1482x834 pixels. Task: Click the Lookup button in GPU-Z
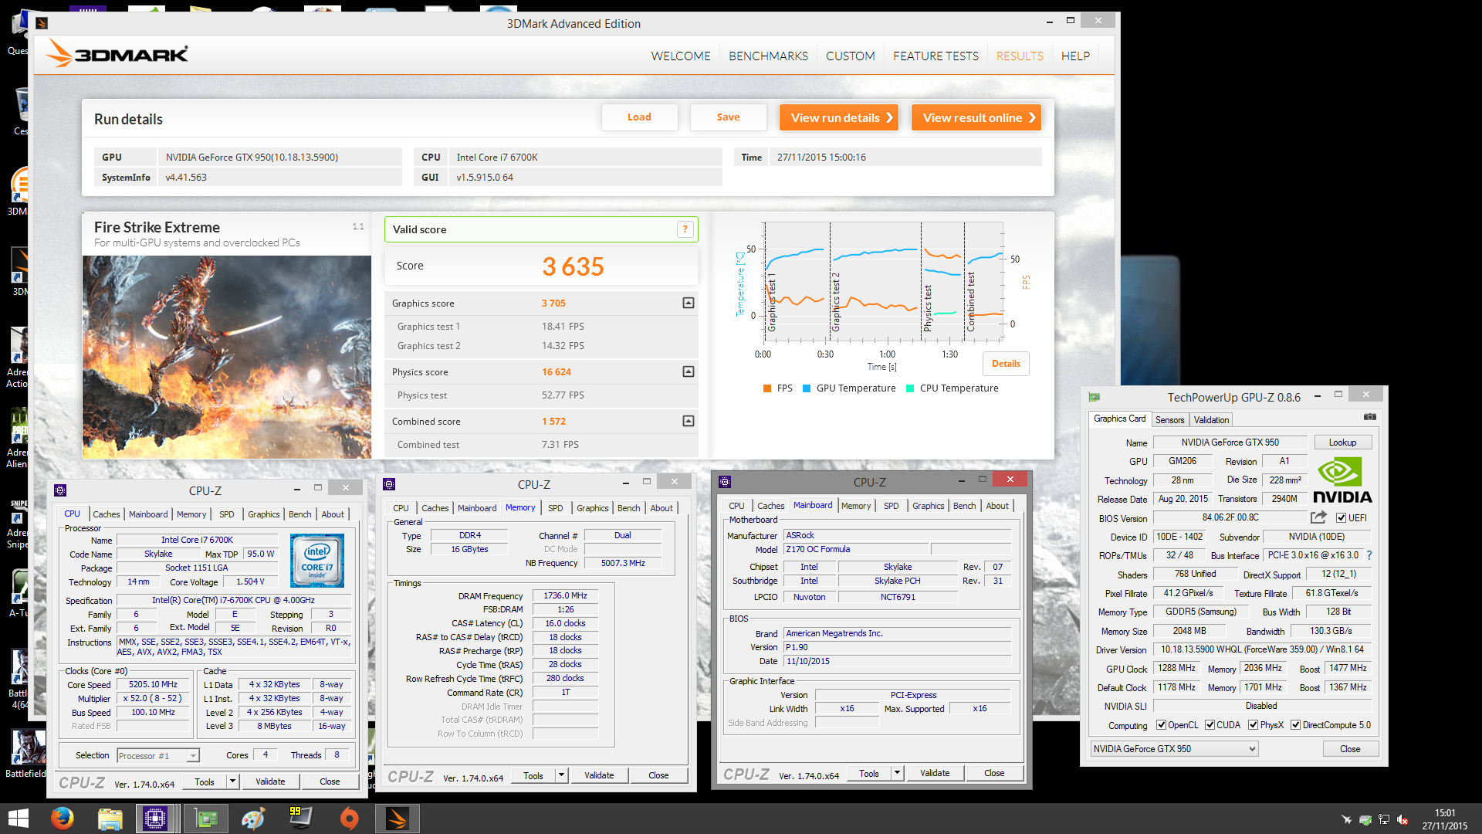click(x=1342, y=442)
